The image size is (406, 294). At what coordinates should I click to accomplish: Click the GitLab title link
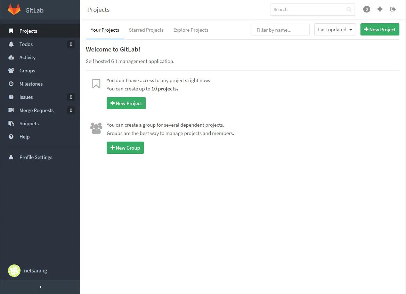click(34, 10)
